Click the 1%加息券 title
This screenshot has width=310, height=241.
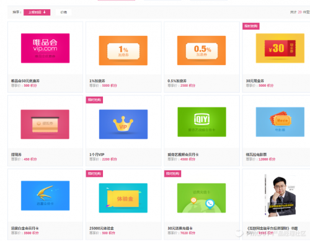tap(97, 81)
